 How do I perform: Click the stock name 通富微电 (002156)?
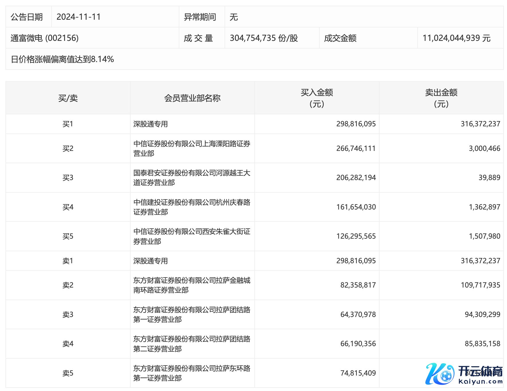click(x=45, y=38)
